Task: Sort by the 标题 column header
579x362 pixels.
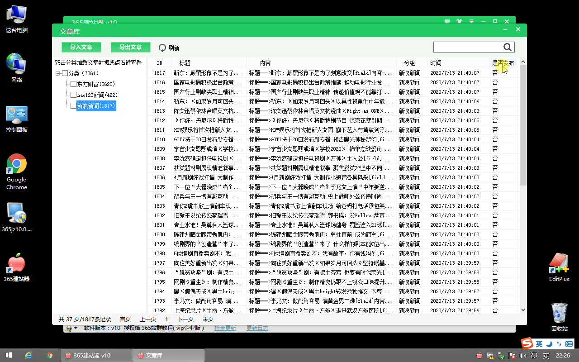Action: pyautogui.click(x=209, y=63)
